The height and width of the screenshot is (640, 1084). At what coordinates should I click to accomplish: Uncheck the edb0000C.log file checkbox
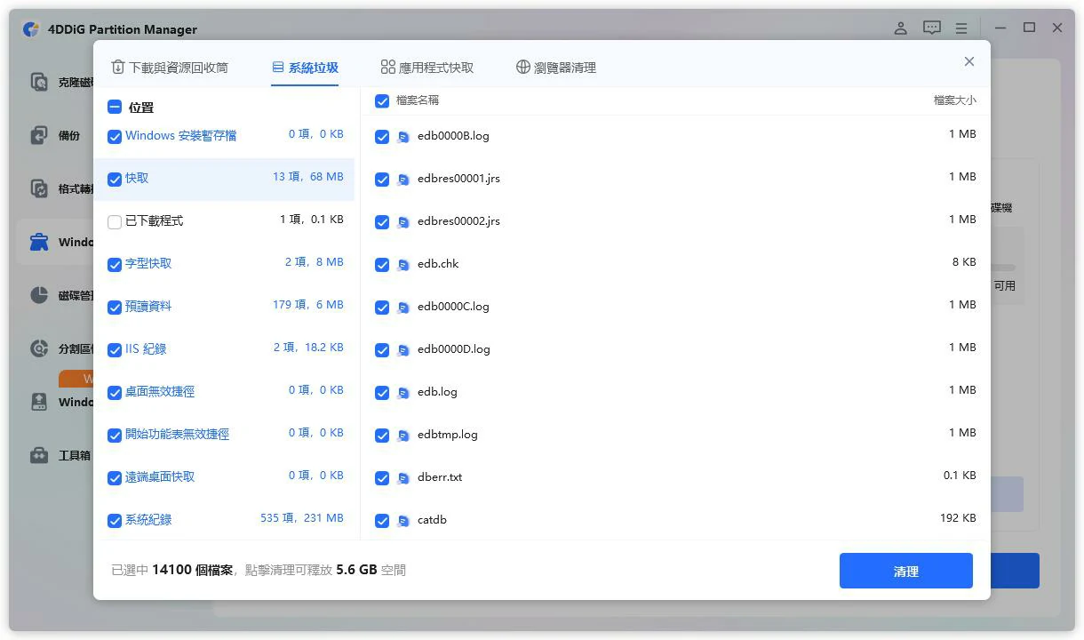tap(382, 308)
